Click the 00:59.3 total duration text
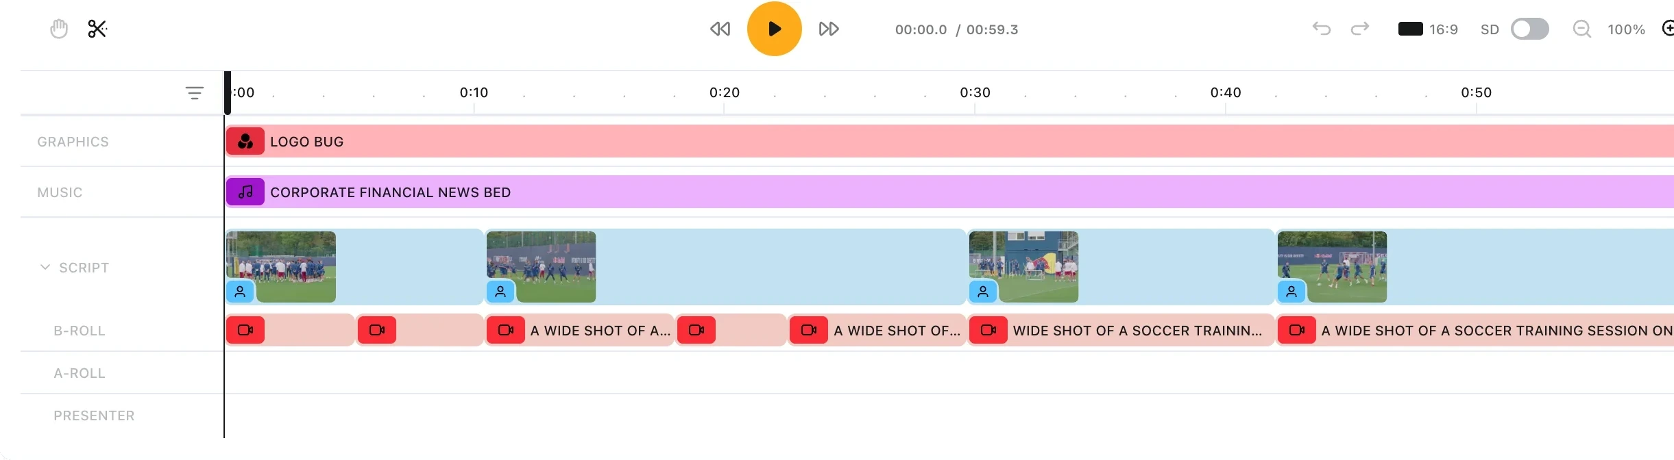This screenshot has height=460, width=1674. [992, 29]
